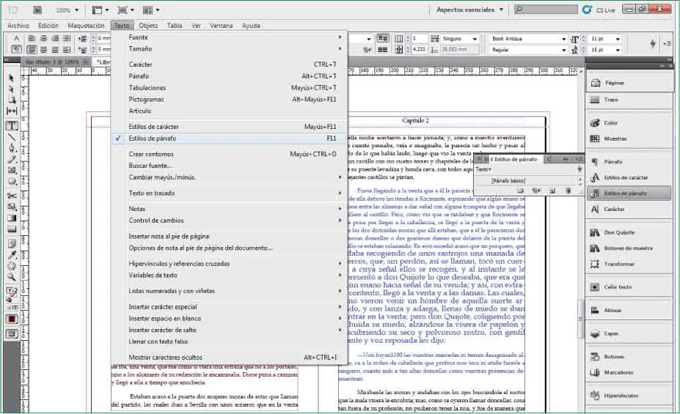The height and width of the screenshot is (414, 680).
Task: Select the Type tool in the toolbox
Action: (x=12, y=125)
